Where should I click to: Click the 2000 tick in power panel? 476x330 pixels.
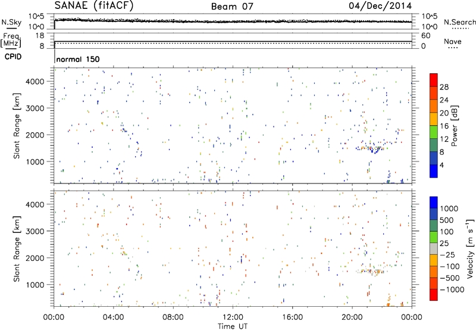pyautogui.click(x=35, y=135)
